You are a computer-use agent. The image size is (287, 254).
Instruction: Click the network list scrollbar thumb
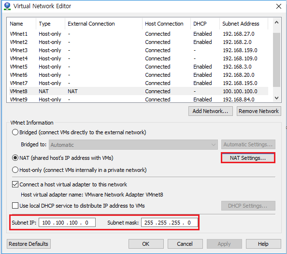coord(276,60)
